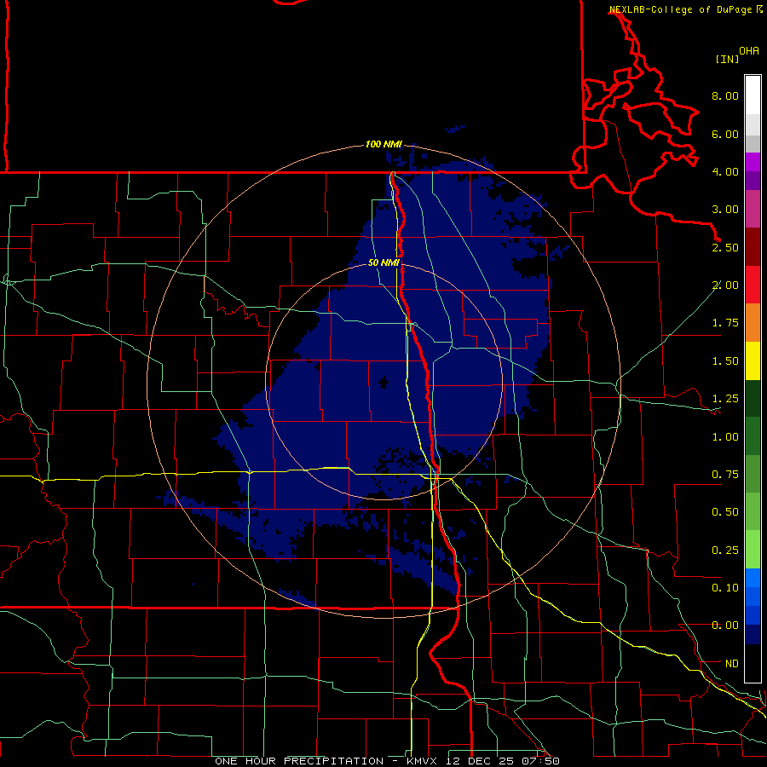Viewport: 767px width, 767px height.
Task: Click the white 8.00 legend swatch
Action: (x=753, y=95)
